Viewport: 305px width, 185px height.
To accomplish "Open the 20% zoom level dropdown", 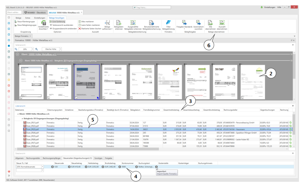I will click(x=32, y=49).
